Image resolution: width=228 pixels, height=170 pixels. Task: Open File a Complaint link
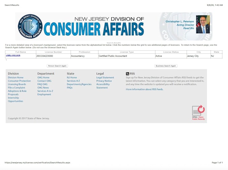click(x=16, y=88)
